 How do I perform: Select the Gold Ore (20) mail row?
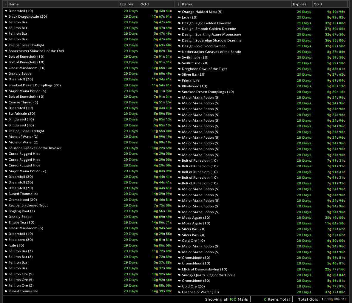(263, 286)
